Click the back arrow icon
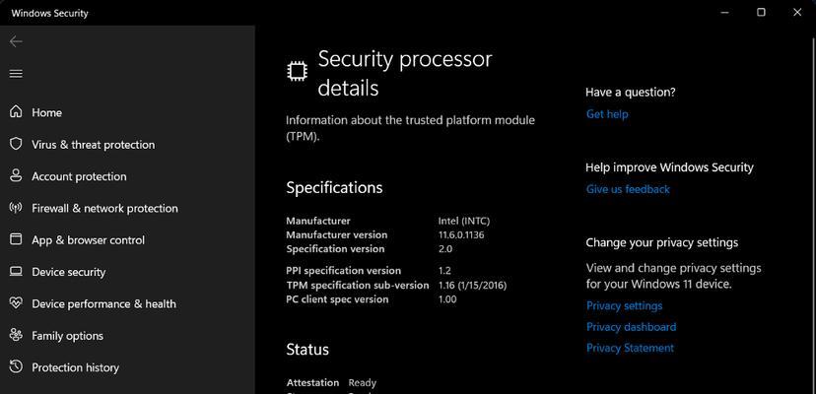This screenshot has height=394, width=816. tap(16, 41)
